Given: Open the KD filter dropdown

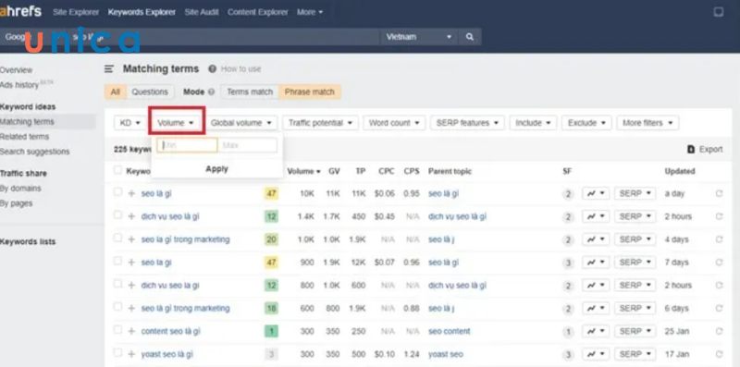Looking at the screenshot, I should coord(130,123).
